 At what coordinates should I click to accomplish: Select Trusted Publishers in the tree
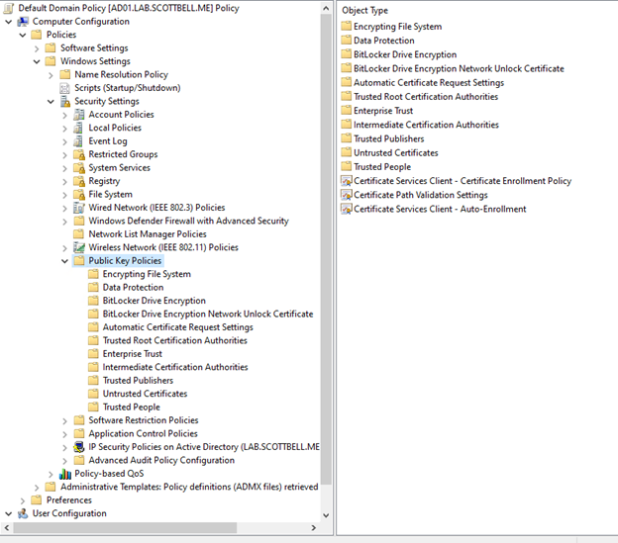click(138, 381)
